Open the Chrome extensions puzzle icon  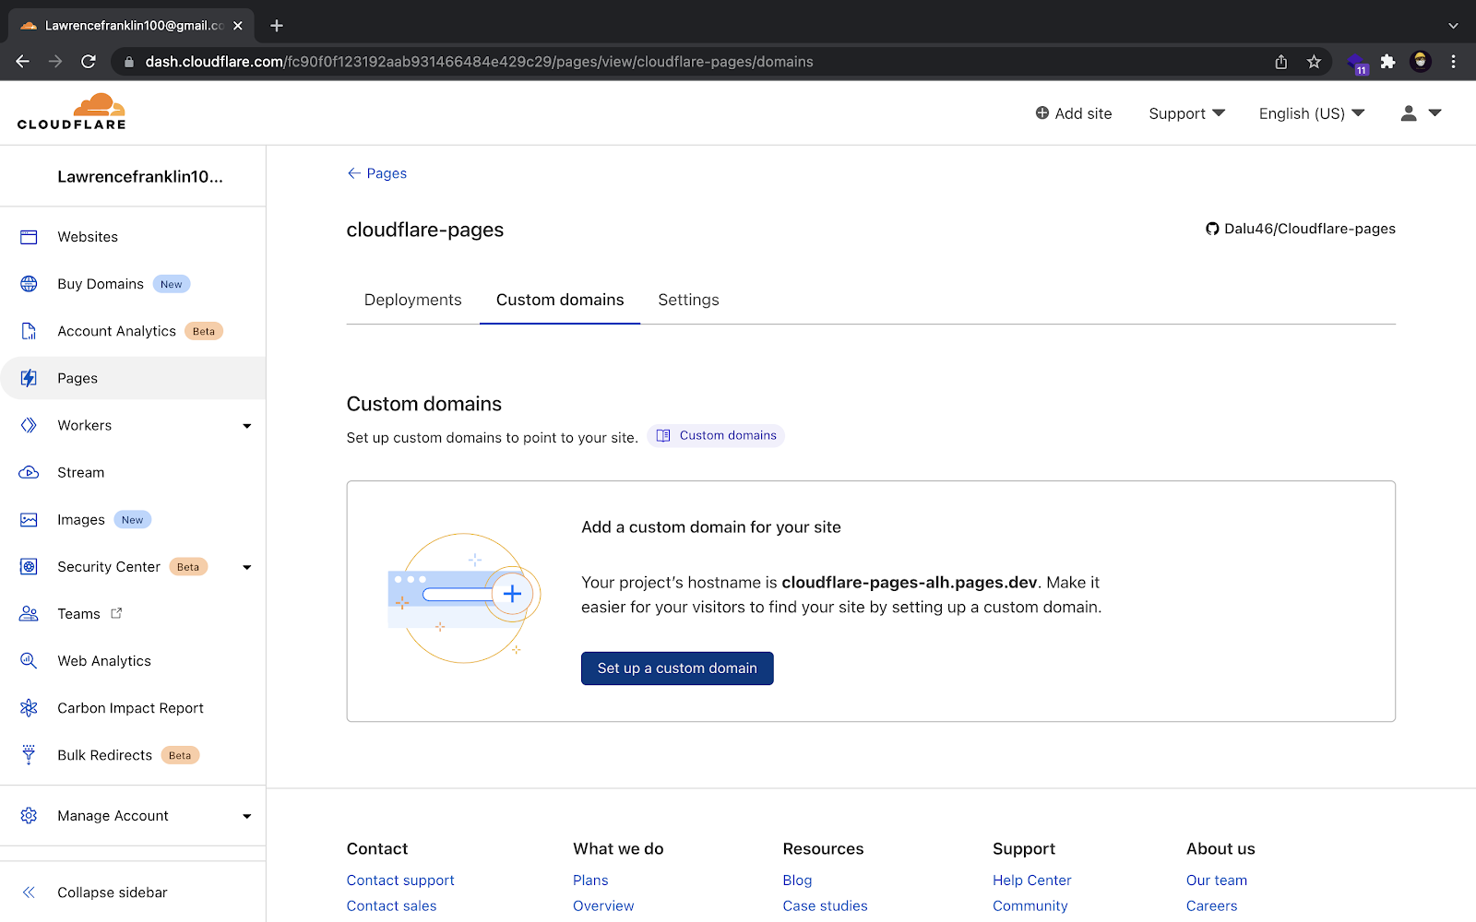coord(1387,62)
